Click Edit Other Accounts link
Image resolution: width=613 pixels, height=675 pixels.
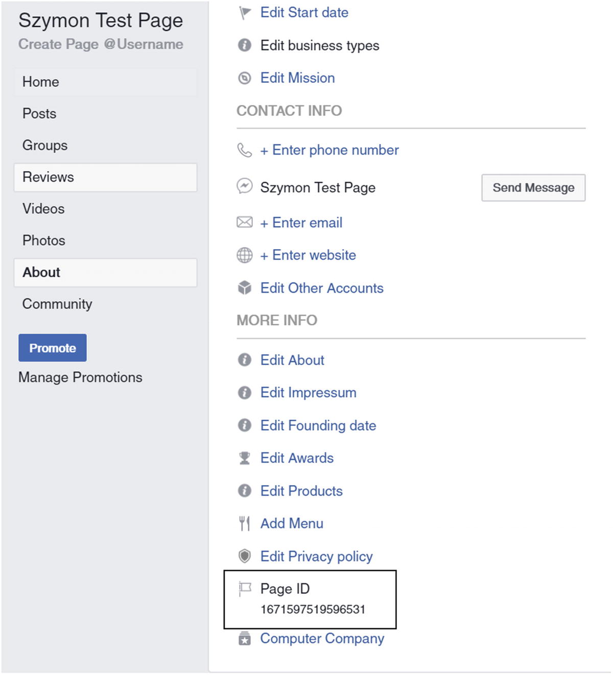322,288
